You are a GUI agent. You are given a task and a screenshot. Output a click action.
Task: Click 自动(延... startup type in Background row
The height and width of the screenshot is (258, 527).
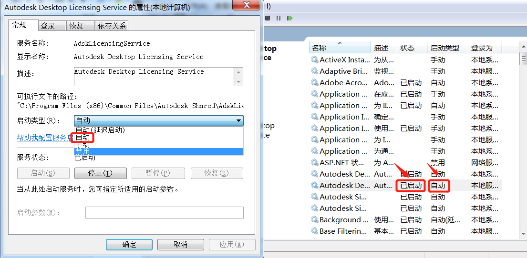click(445, 220)
